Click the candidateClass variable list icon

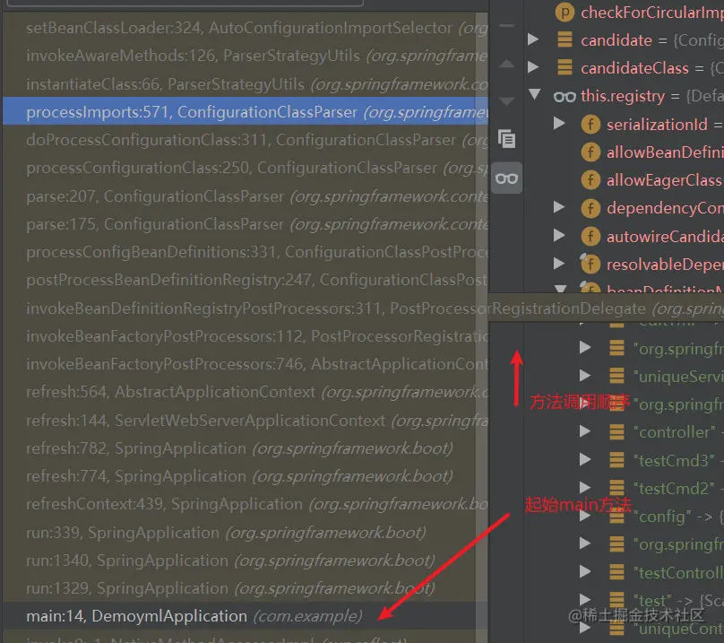(x=565, y=67)
